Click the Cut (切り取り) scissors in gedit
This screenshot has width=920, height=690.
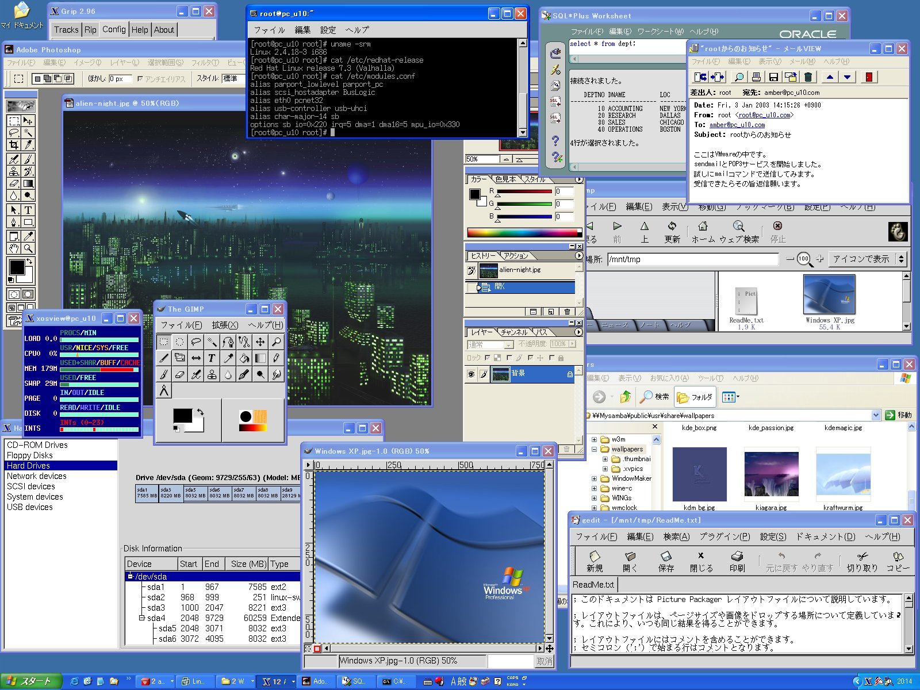(x=862, y=561)
